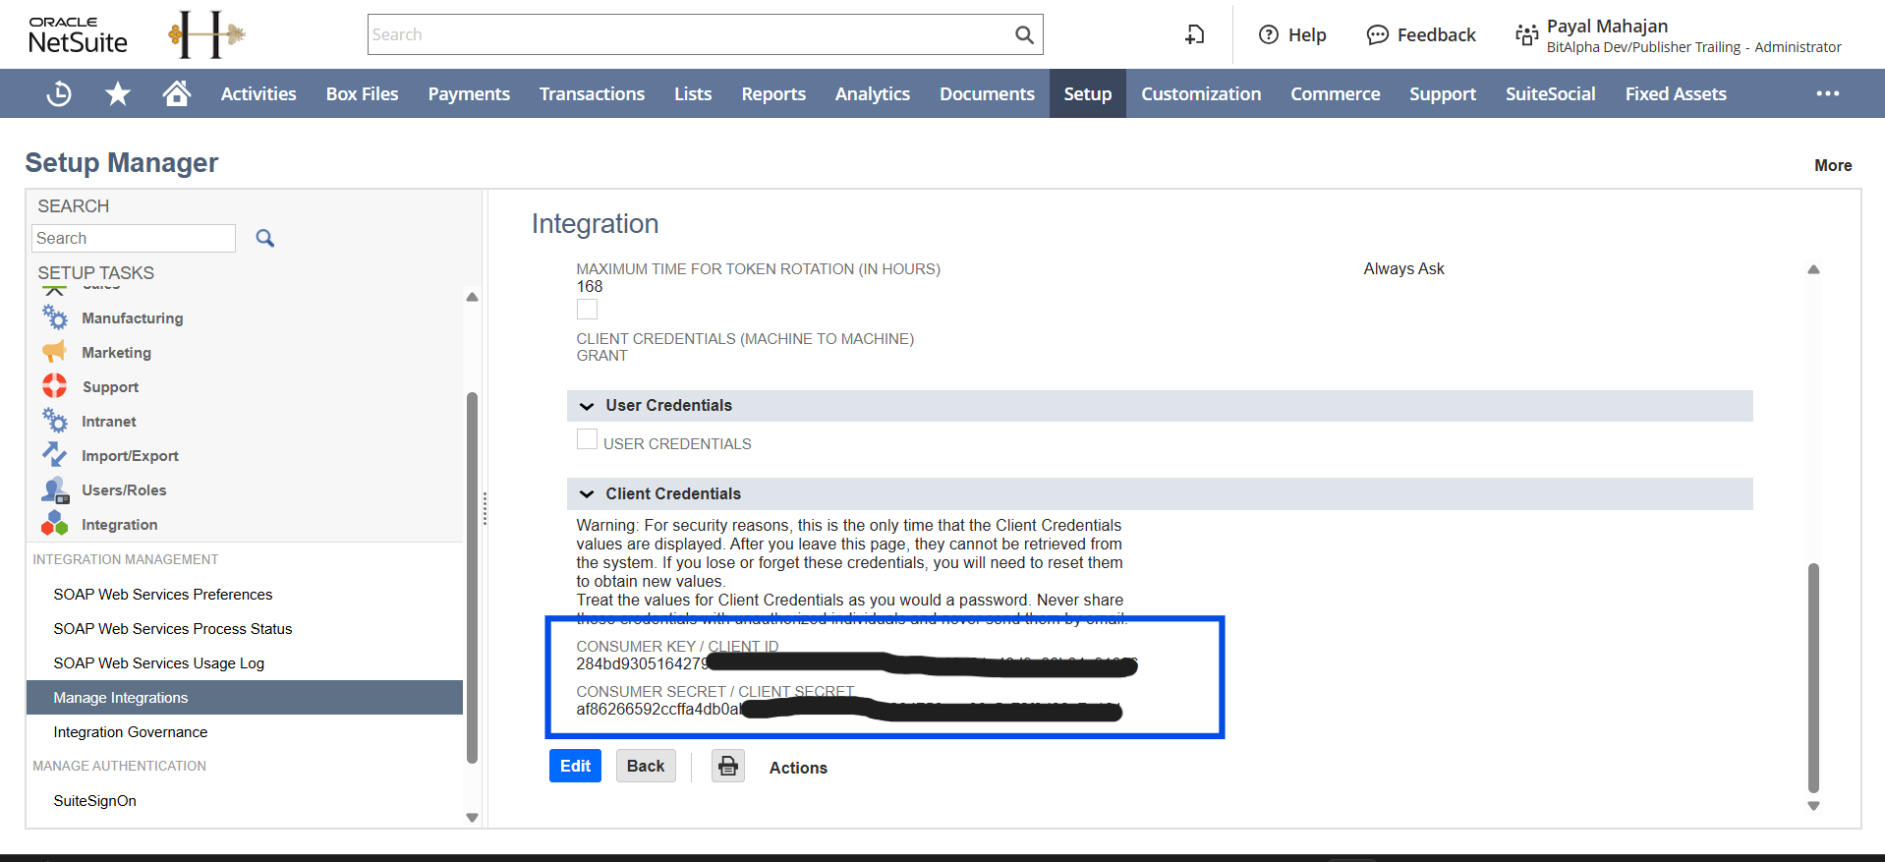
Task: Open the More menu at the top right
Action: coord(1833,165)
